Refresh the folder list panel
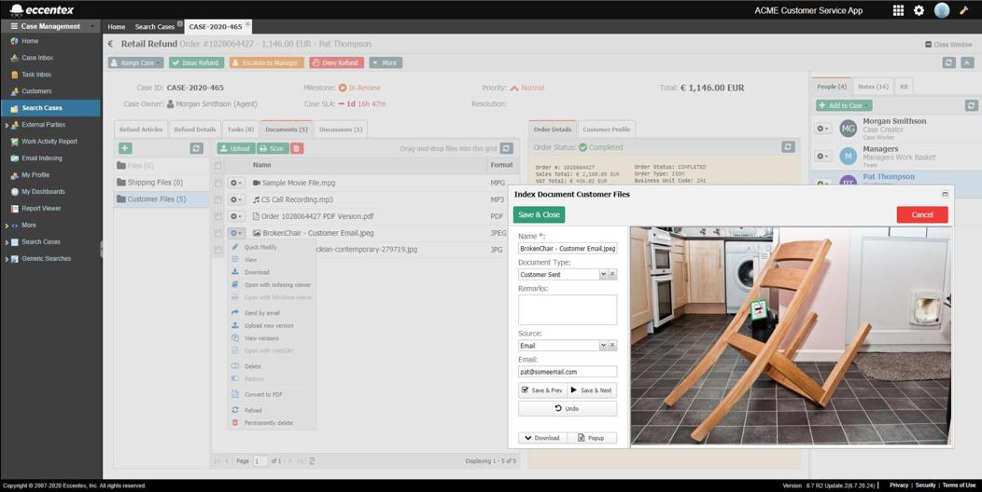 pyautogui.click(x=197, y=148)
